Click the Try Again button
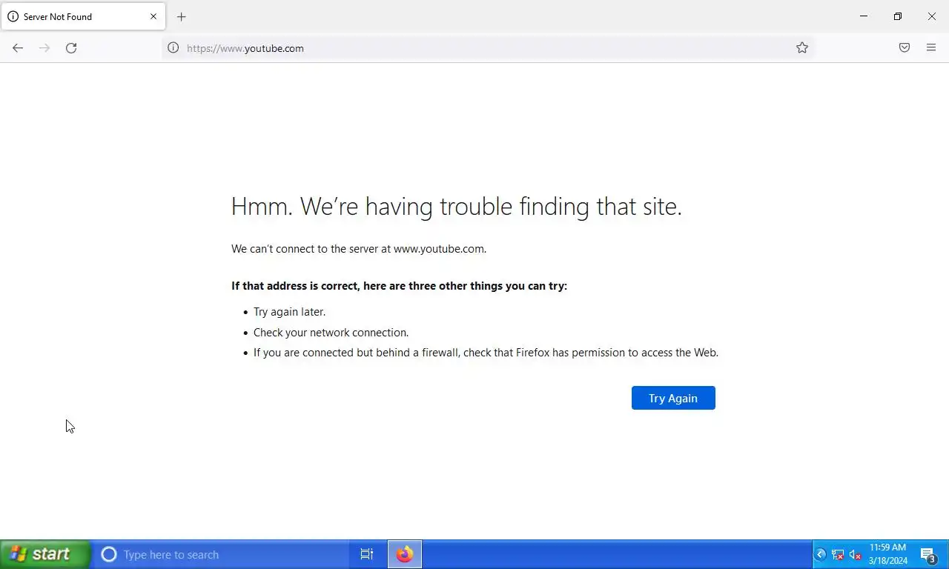This screenshot has width=949, height=569. [673, 398]
